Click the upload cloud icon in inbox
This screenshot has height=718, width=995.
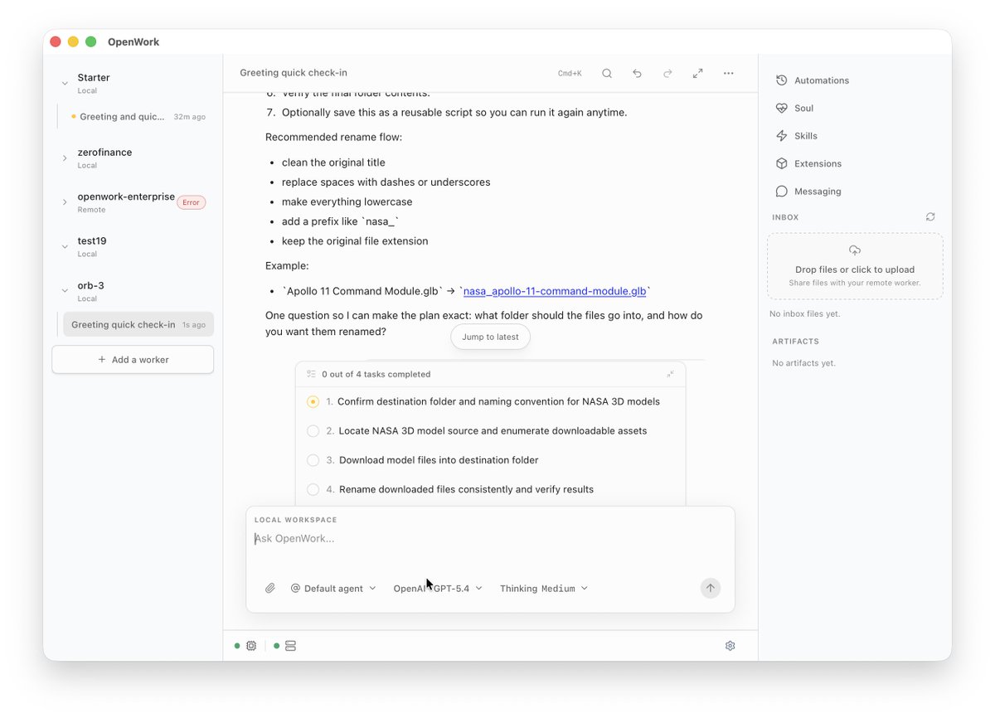pos(855,250)
